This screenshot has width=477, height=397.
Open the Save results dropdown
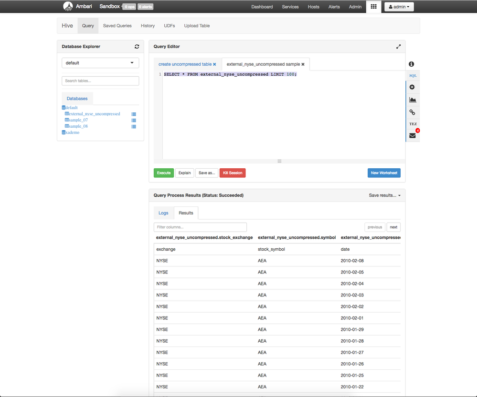(384, 195)
